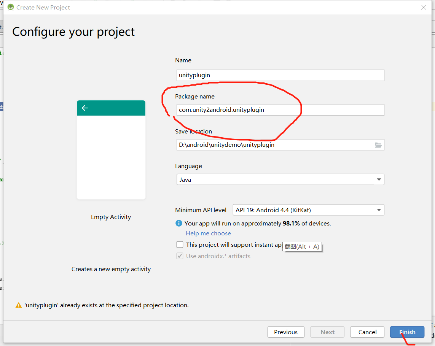Click the Minimum API level dropdown arrow
435x346 pixels.
(x=379, y=210)
